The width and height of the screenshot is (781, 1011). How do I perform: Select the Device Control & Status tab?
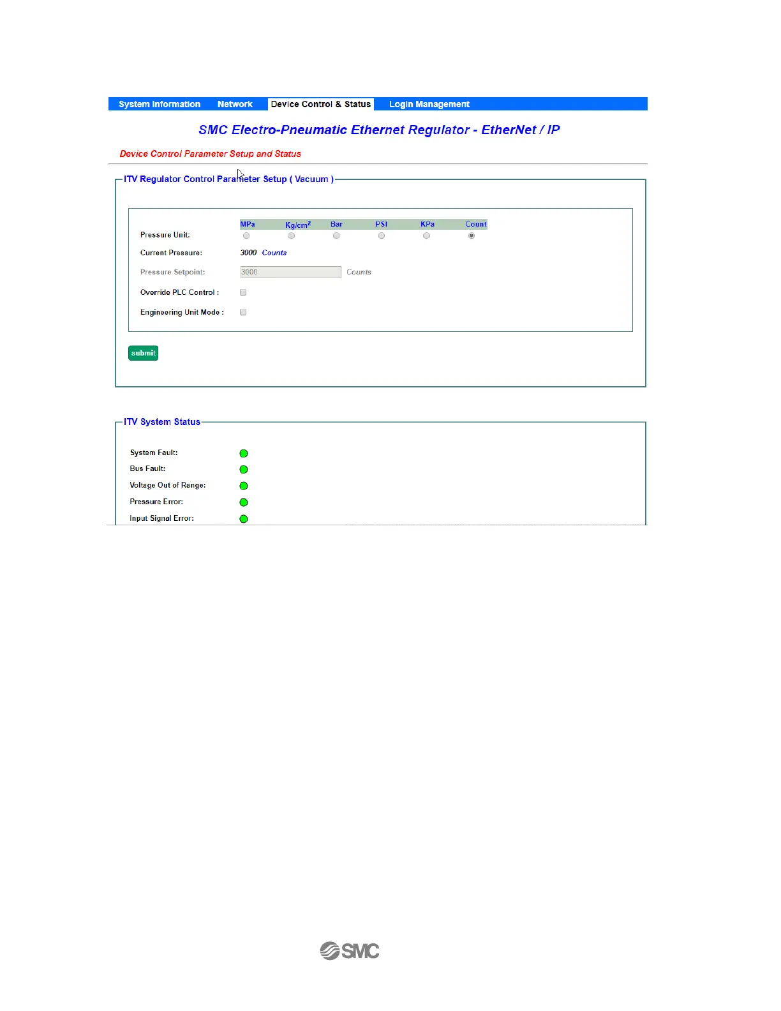pyautogui.click(x=320, y=104)
